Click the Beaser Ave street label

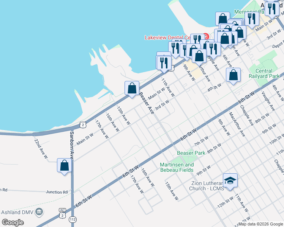(147, 103)
